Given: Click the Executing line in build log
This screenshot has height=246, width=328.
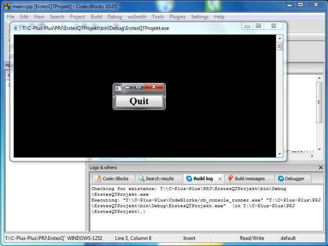Looking at the screenshot, I should coord(206,206).
